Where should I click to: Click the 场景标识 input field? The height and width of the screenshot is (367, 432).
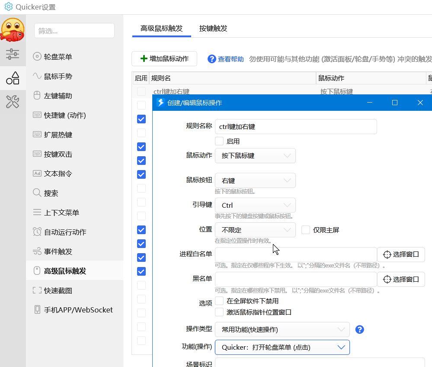(320, 363)
